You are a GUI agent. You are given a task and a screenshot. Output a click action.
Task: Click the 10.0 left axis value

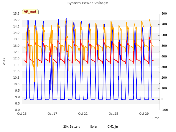16,84
